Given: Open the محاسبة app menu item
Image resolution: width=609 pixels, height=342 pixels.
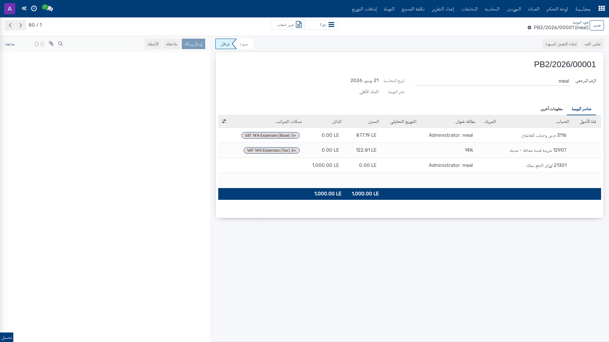Looking at the screenshot, I should pyautogui.click(x=583, y=9).
